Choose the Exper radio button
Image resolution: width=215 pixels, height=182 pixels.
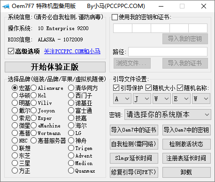tap(33, 118)
